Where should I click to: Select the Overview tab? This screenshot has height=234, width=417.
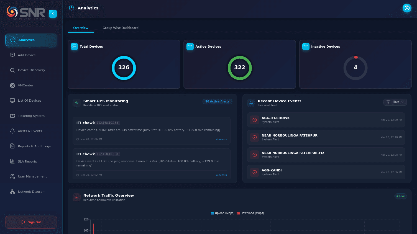(x=81, y=28)
